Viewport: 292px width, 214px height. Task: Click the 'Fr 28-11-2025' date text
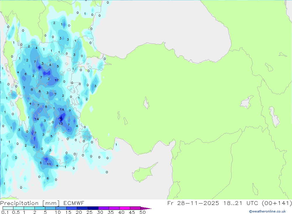click(193, 203)
